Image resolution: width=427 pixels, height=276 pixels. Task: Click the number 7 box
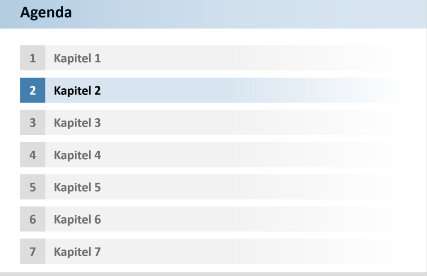33,251
